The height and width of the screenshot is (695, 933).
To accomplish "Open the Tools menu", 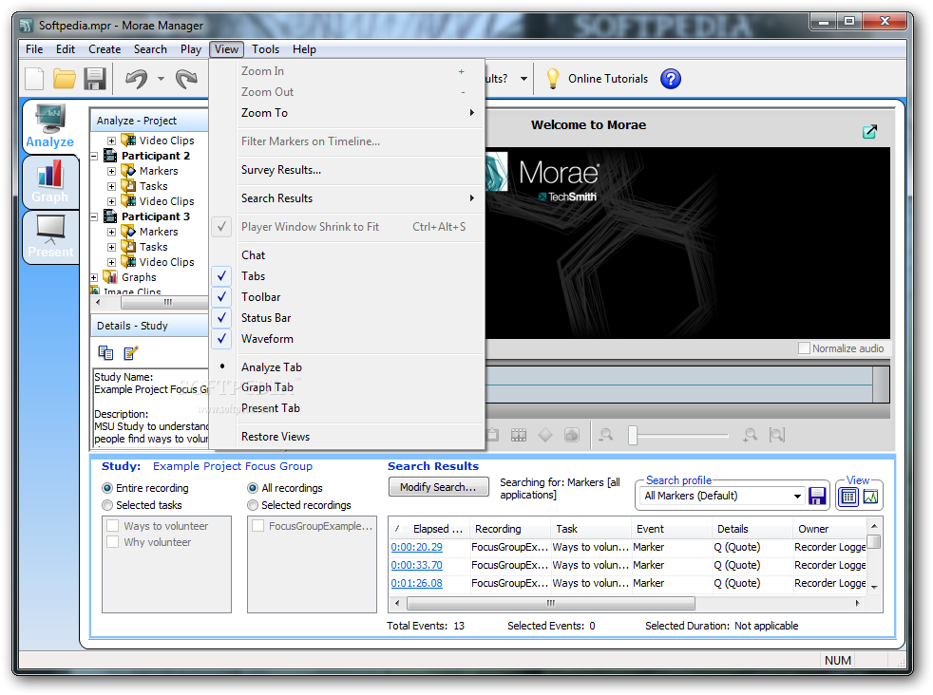I will click(x=265, y=49).
